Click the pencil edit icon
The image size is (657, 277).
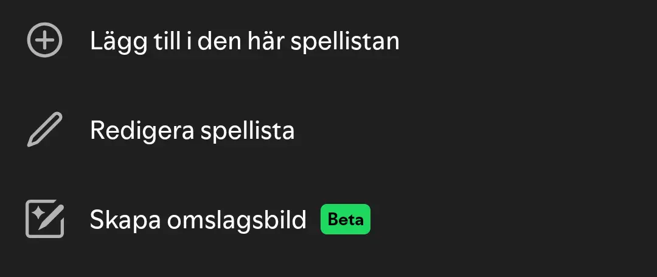pos(44,130)
